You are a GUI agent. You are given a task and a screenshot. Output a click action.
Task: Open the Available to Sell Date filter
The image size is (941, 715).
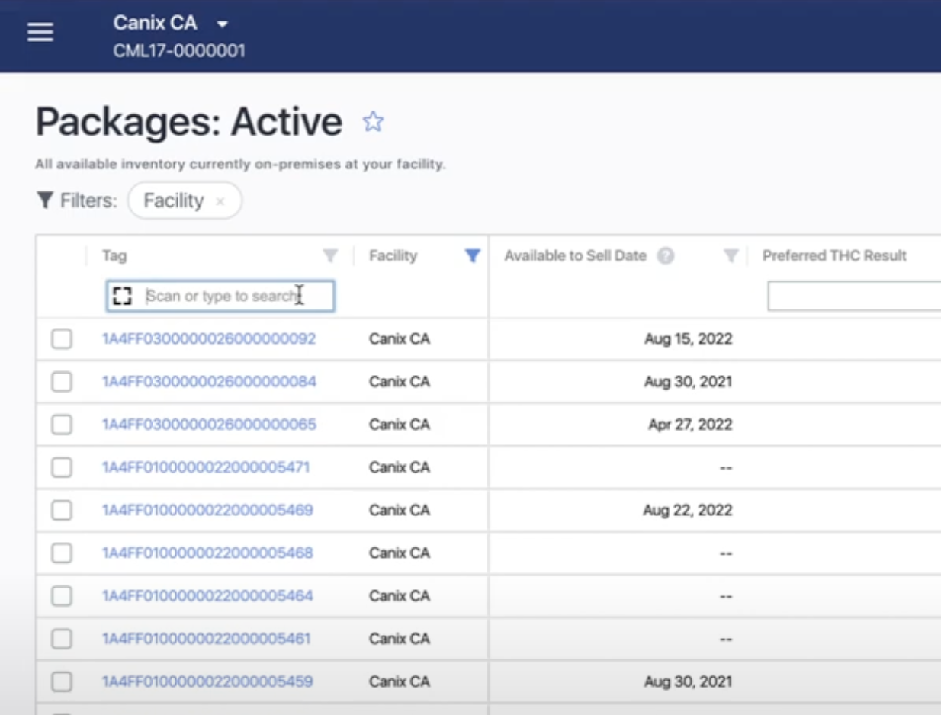pos(731,256)
